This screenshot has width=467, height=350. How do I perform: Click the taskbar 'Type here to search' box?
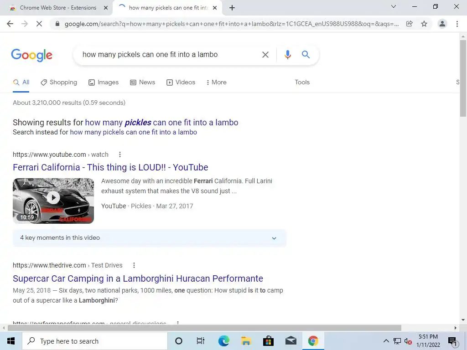tap(95, 341)
